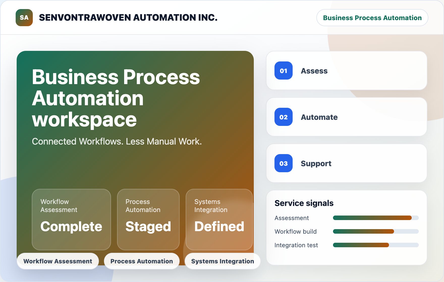Click the 'Service signals' heading
The width and height of the screenshot is (444, 282).
click(x=304, y=203)
